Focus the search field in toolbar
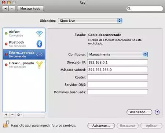 pyautogui.click(x=144, y=8)
